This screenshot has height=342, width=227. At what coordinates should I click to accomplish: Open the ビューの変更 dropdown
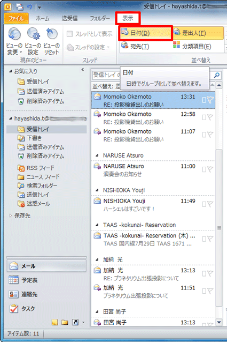14,41
